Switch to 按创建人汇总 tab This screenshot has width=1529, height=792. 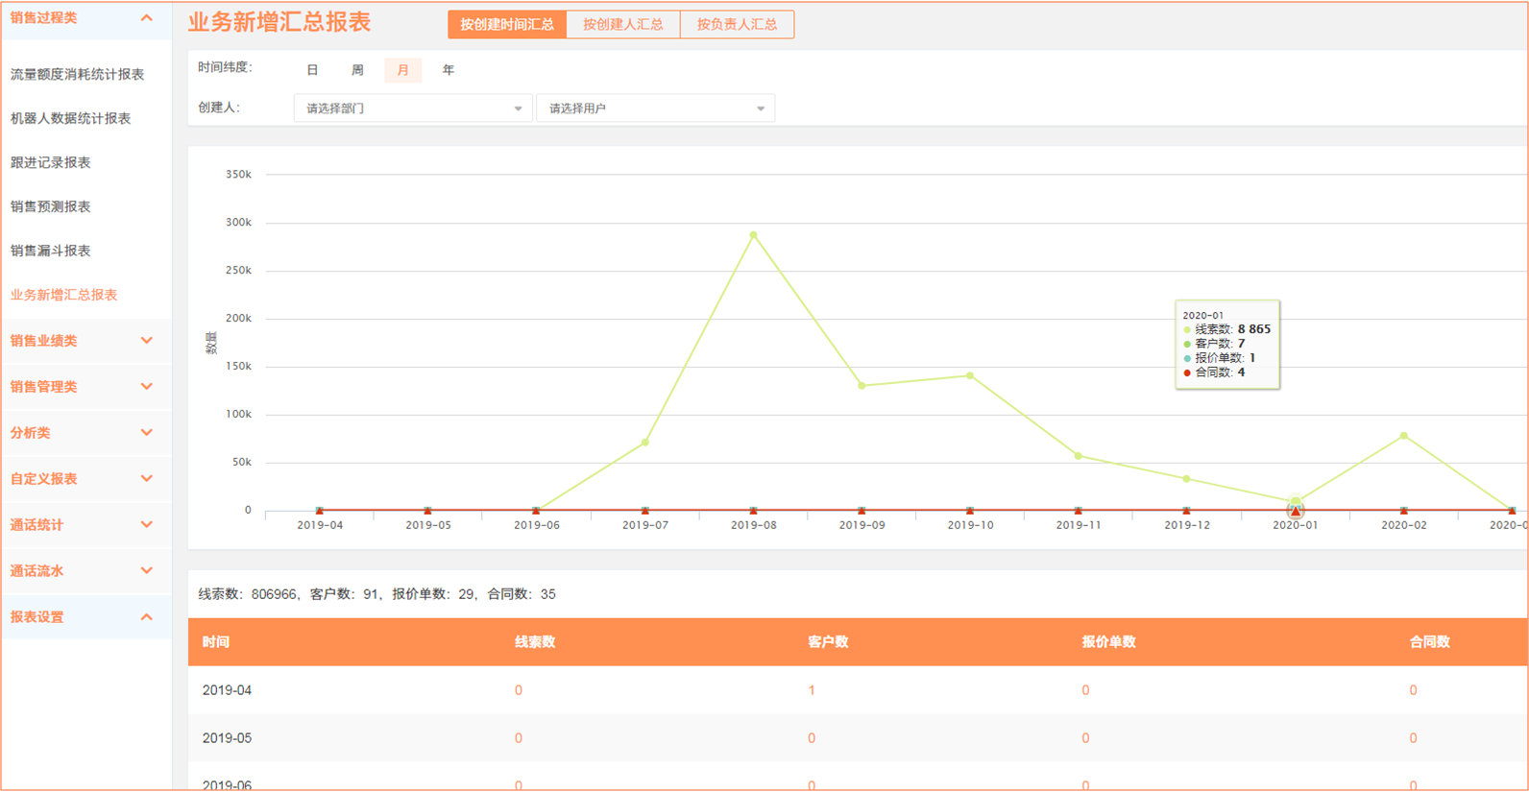pyautogui.click(x=622, y=25)
